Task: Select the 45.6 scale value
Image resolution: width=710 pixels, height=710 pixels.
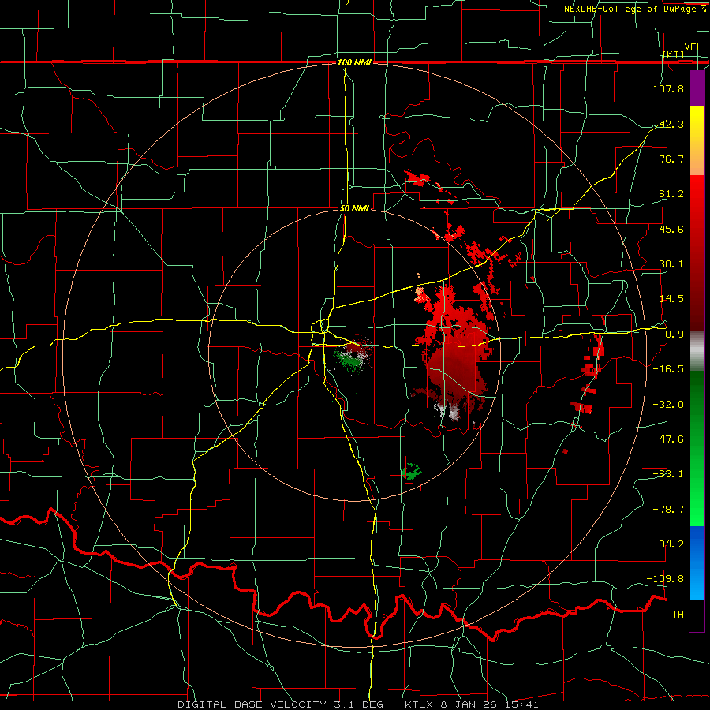Action: (x=671, y=229)
